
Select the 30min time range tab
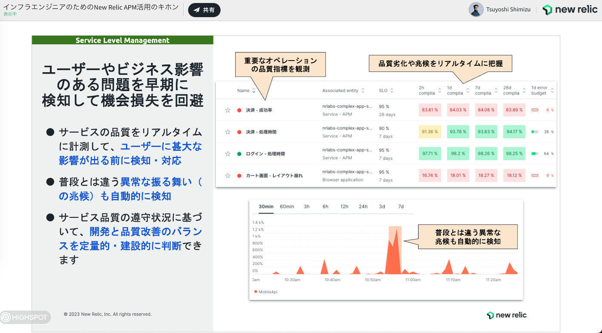pos(266,207)
